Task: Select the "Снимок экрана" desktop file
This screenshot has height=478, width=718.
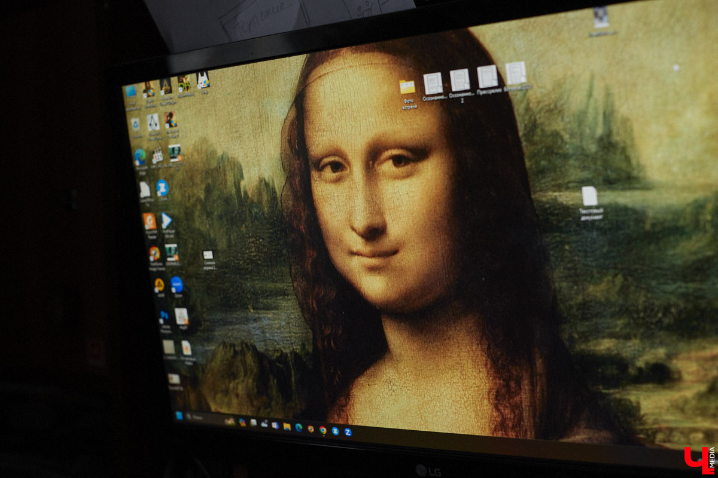Action: (208, 255)
